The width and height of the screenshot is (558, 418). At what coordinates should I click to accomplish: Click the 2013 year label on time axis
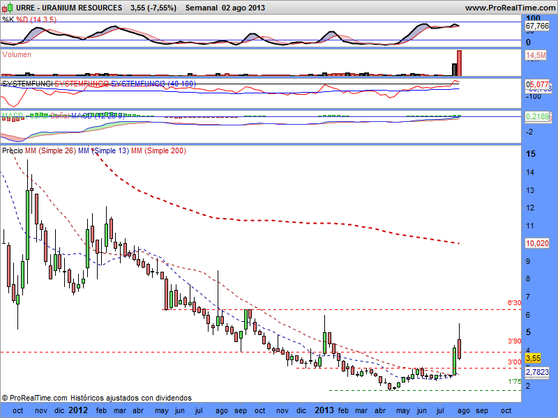pyautogui.click(x=324, y=410)
